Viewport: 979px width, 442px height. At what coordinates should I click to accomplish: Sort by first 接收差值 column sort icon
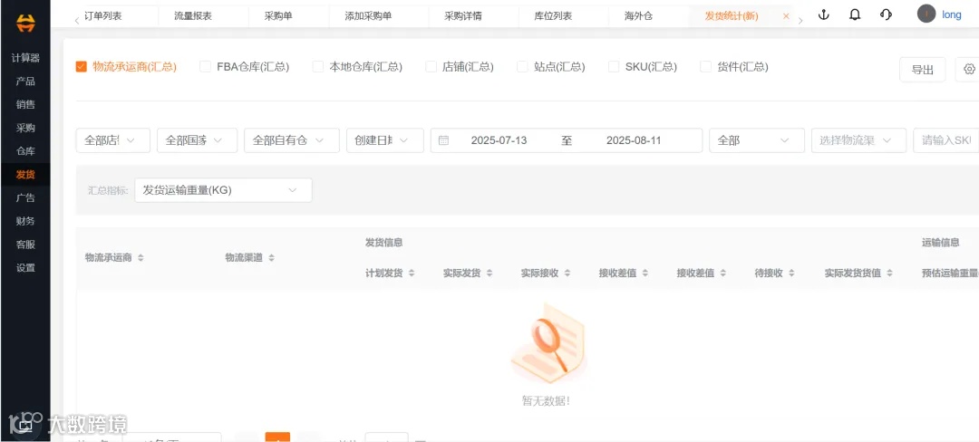coord(645,273)
